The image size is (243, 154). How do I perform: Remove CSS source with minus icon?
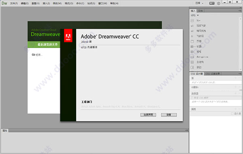(x=240, y=78)
